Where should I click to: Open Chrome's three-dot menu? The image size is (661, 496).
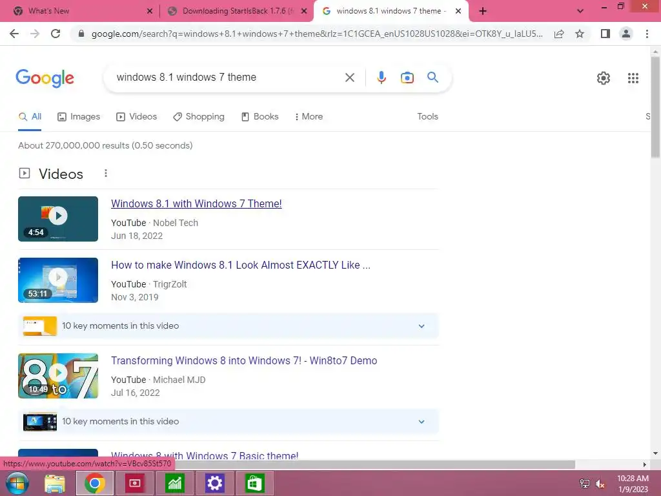[647, 34]
